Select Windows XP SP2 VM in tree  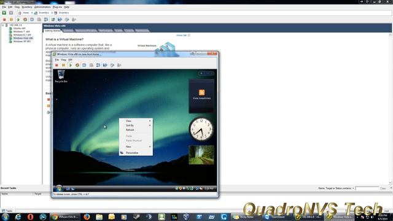click(x=22, y=42)
